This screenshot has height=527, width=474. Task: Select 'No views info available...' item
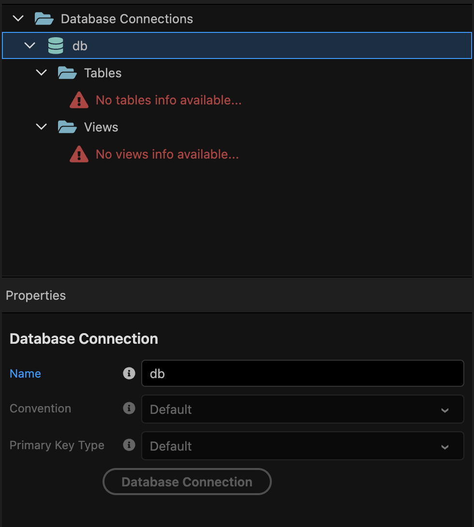(167, 154)
